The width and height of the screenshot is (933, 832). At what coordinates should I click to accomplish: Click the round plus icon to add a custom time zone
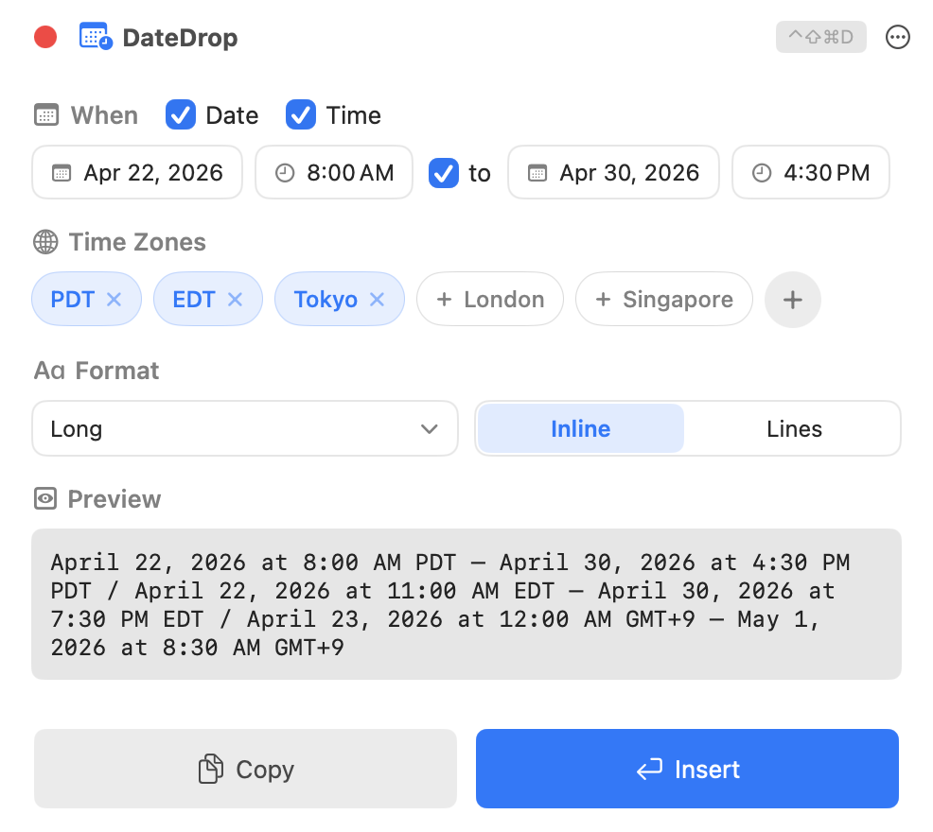click(x=793, y=299)
